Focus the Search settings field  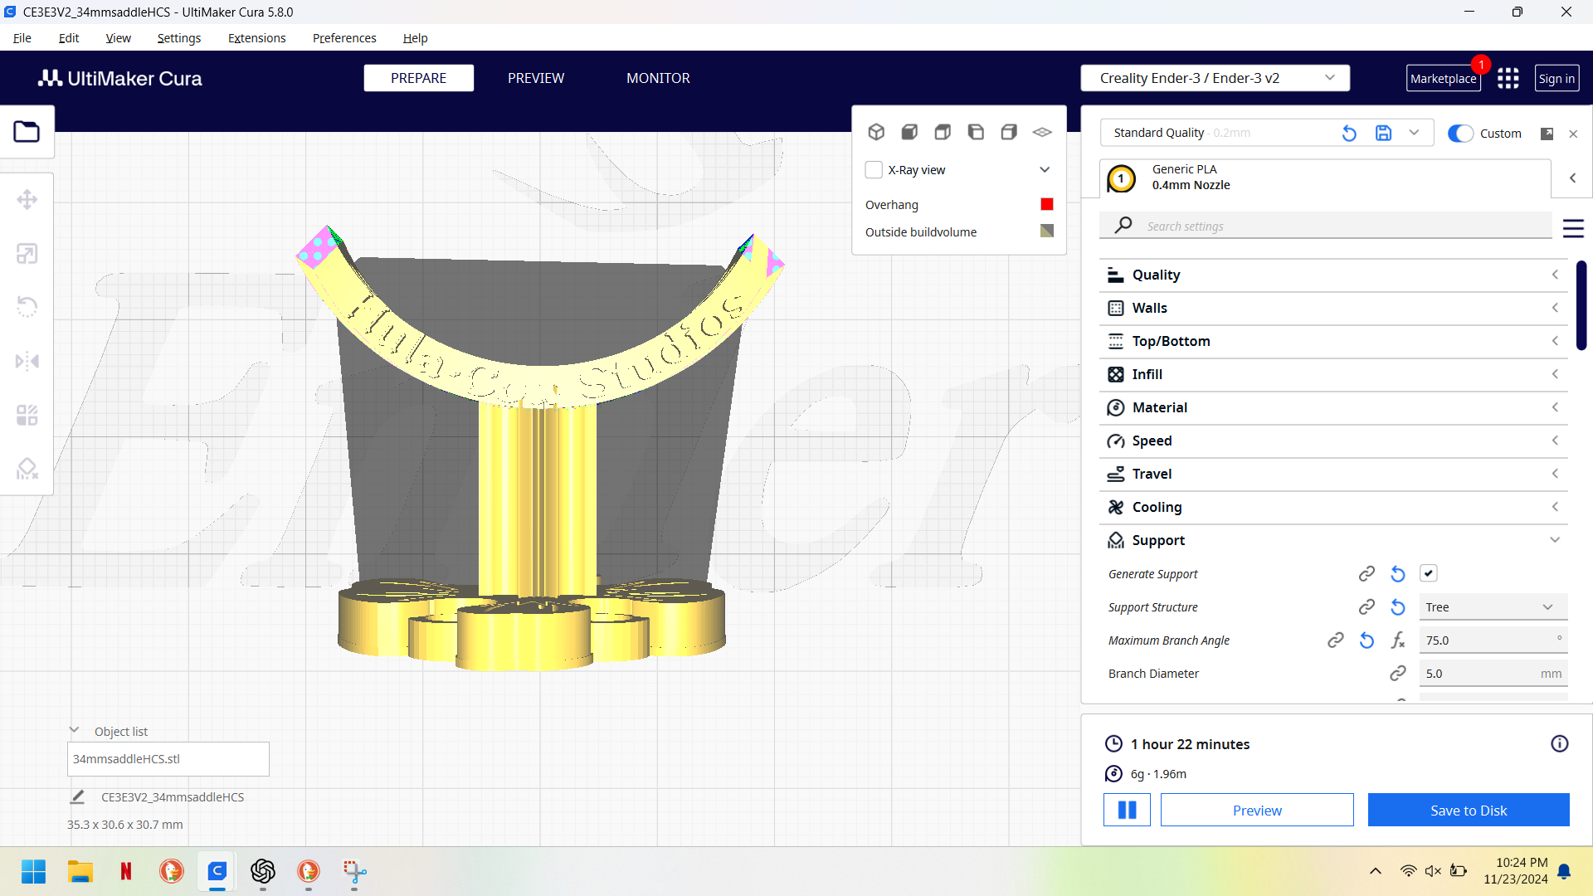pyautogui.click(x=1326, y=226)
